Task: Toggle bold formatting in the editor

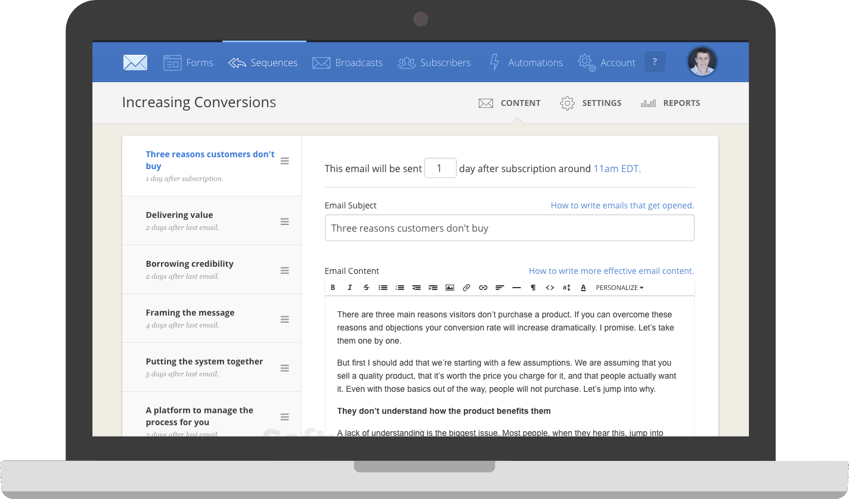Action: pos(333,288)
